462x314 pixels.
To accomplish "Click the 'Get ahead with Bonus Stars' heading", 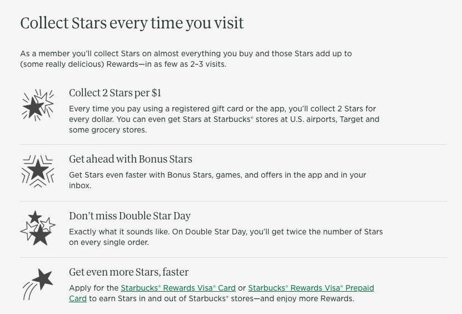I will pyautogui.click(x=130, y=159).
